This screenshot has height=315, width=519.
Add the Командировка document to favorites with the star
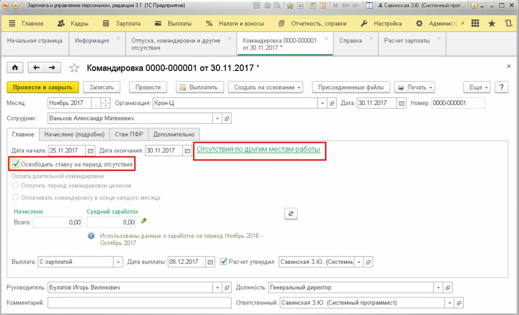74,68
